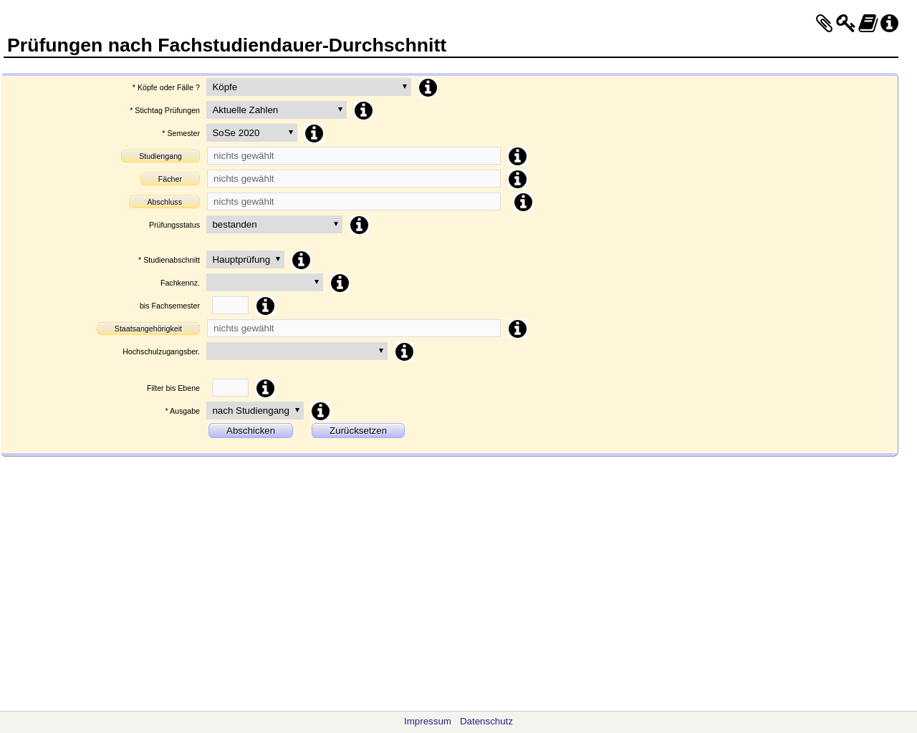Open the Semester dropdown showing SoSe 2020
The height and width of the screenshot is (733, 917).
pyautogui.click(x=251, y=132)
